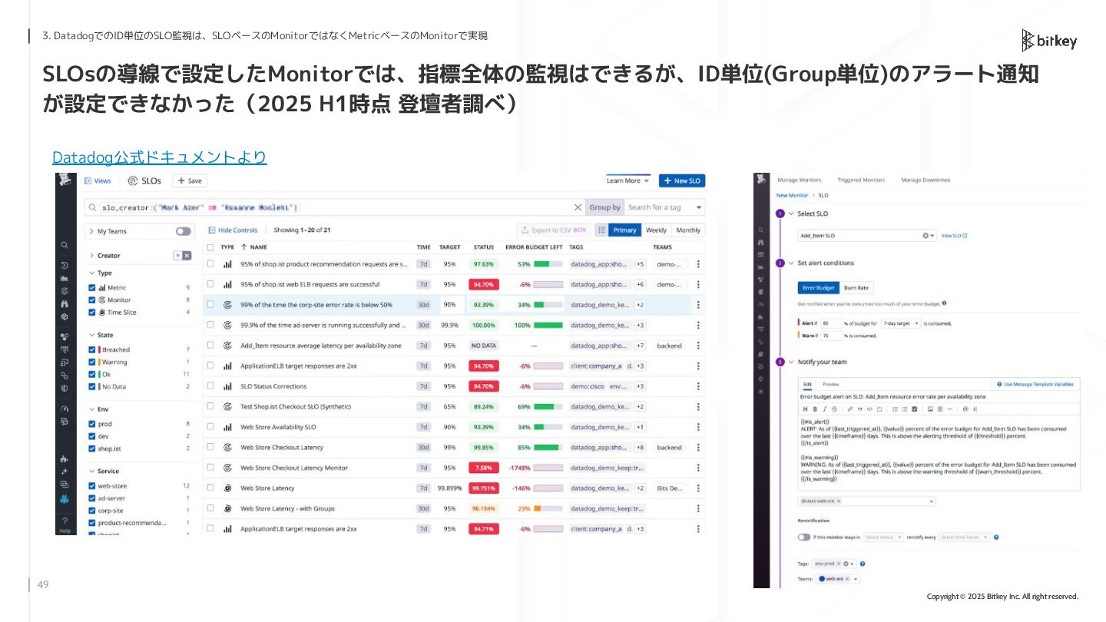Uncheck the Monitor type checkbox
1106x622 pixels.
(92, 300)
